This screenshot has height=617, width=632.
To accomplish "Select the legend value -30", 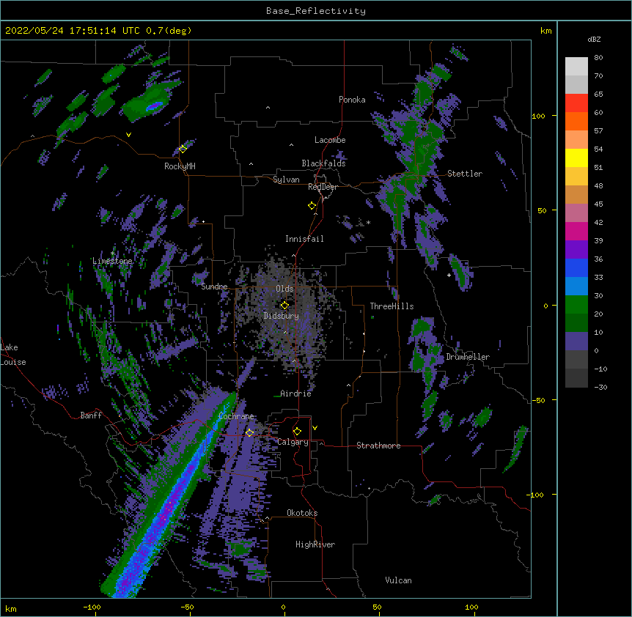I will [600, 388].
